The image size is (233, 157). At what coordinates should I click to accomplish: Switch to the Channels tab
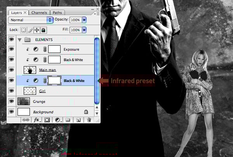click(39, 13)
